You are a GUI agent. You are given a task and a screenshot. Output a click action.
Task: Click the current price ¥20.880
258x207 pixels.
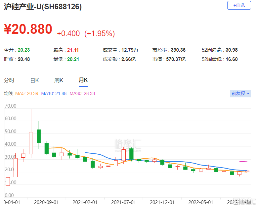[x=28, y=29]
